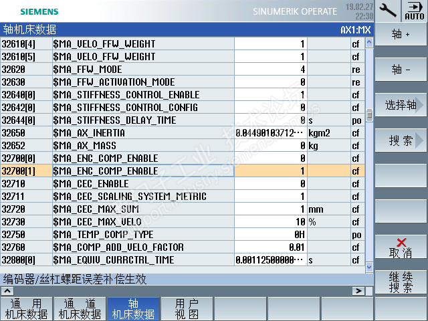Click the scrollbar down arrow
The height and width of the screenshot is (321, 428).
(369, 267)
